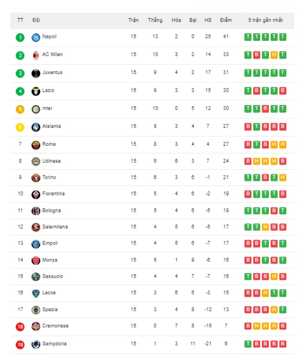Sort by the Thắng column header
The image size is (298, 364).
point(155,20)
